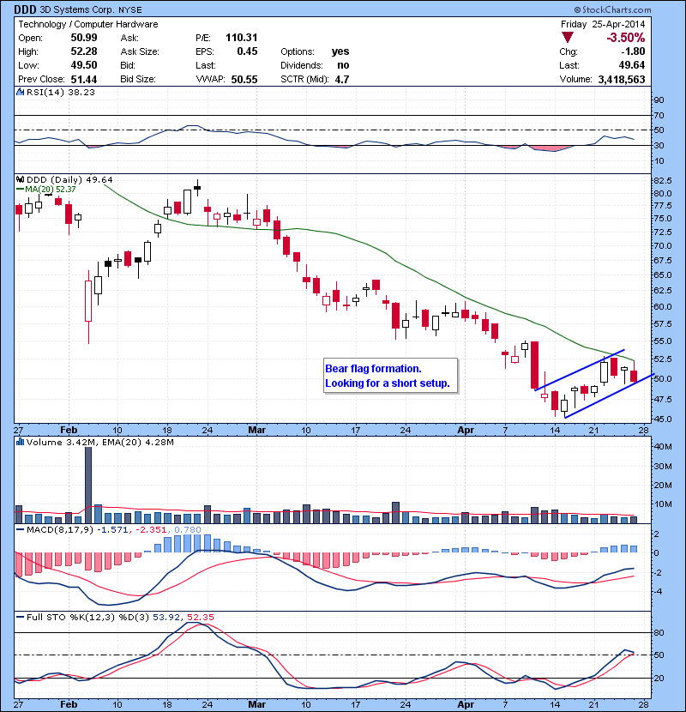The height and width of the screenshot is (712, 686).
Task: Click the Options value yes
Action: 340,51
